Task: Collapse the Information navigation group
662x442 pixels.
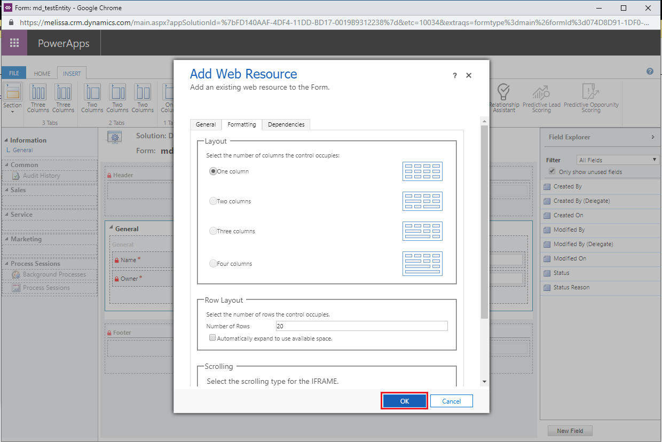Action: 6,140
